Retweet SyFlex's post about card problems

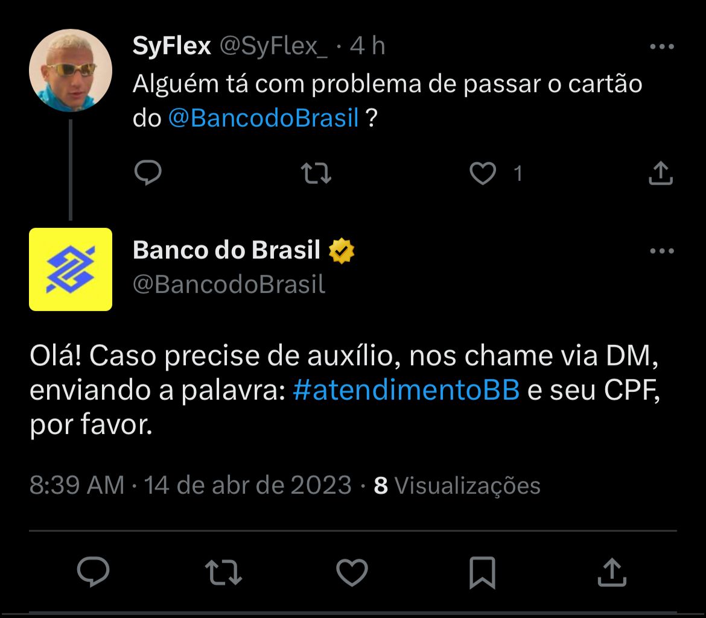(x=316, y=174)
